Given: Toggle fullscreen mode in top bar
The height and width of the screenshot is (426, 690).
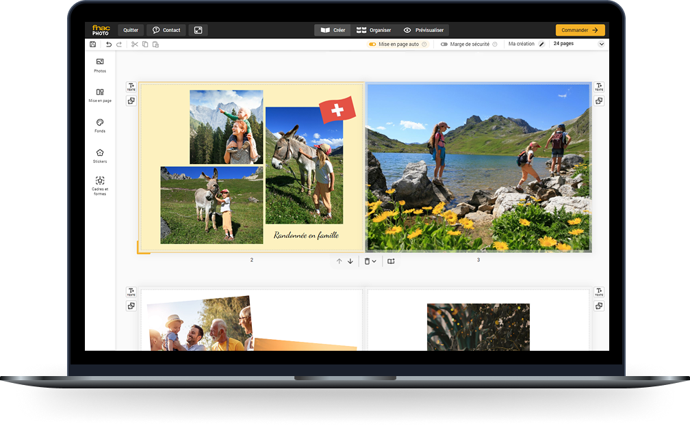Looking at the screenshot, I should click(198, 30).
